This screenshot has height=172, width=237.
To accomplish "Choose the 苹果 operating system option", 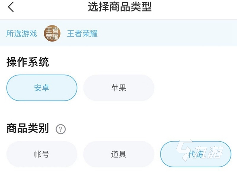I will tap(118, 88).
